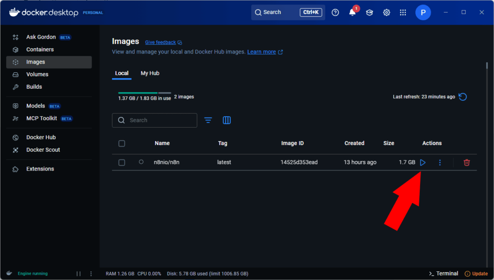Open the Learning center graduation cap icon
Viewport: 494px width, 280px height.
[369, 12]
